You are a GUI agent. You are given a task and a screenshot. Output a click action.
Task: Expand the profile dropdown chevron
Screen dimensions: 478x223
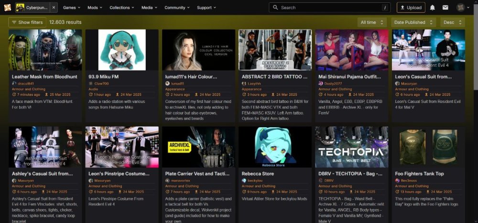click(468, 8)
